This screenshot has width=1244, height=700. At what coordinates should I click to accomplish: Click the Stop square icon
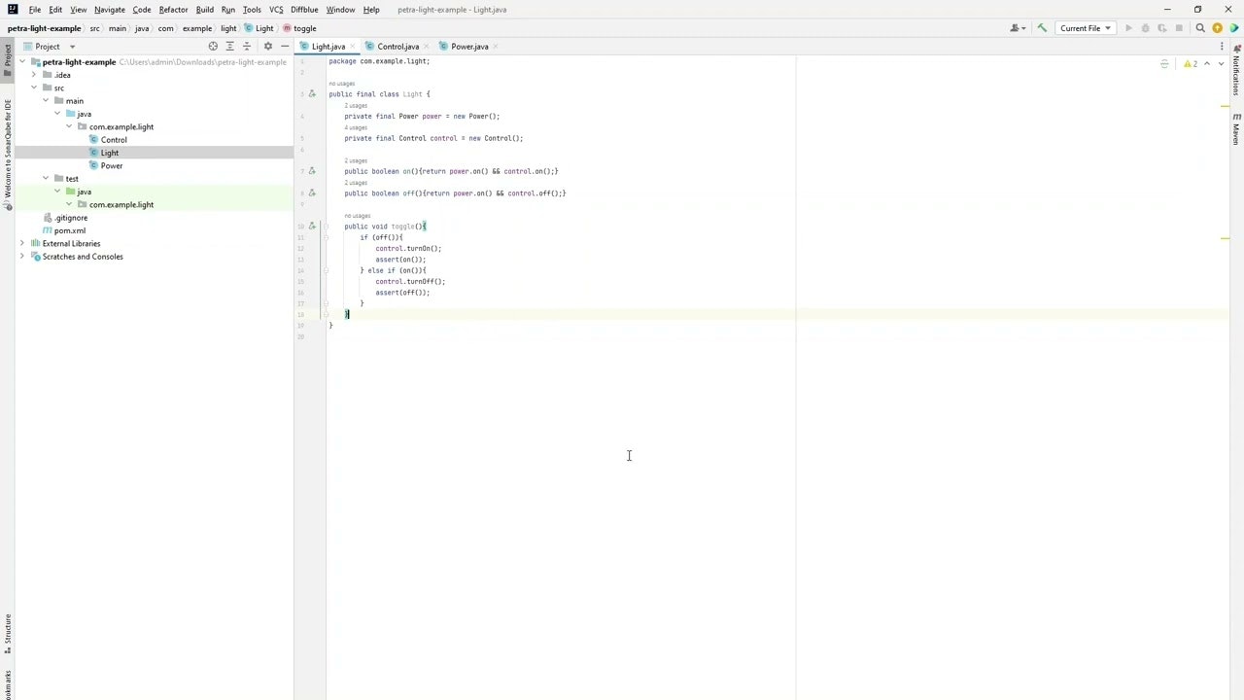[1180, 28]
